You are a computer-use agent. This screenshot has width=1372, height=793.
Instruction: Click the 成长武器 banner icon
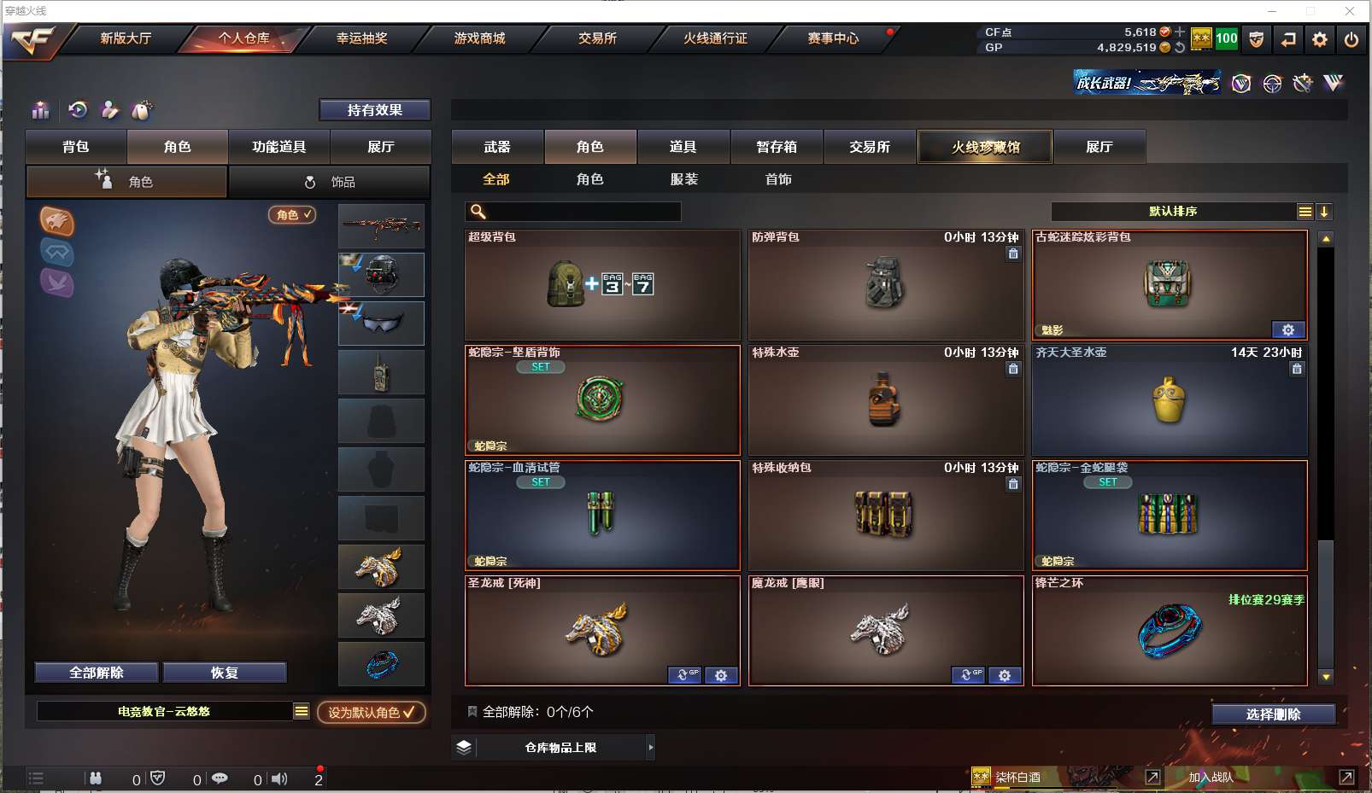pos(1146,83)
